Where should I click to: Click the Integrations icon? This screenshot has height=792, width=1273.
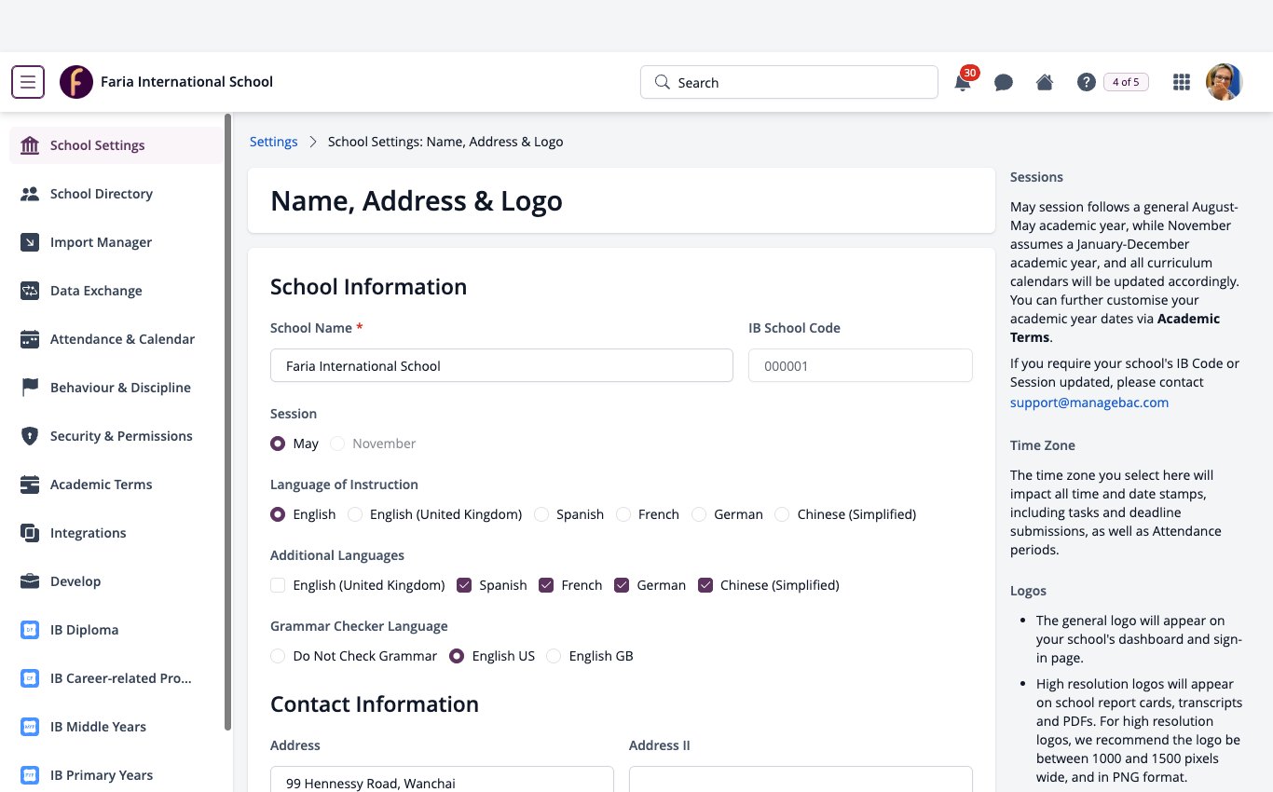(x=30, y=533)
